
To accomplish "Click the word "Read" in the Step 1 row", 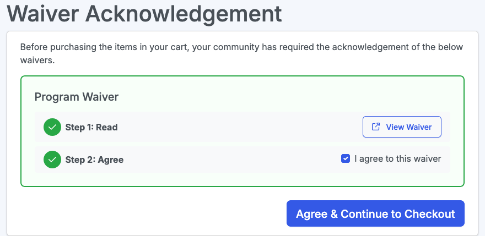I will 107,127.
